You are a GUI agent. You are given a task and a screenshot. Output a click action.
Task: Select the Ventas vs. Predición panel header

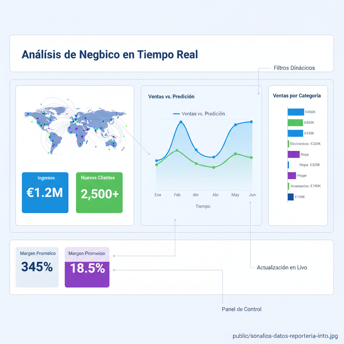(171, 96)
